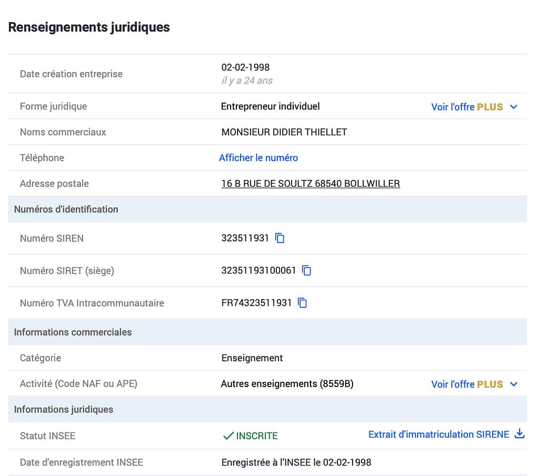Open the 16 B RUE DE SOULTZ address link
The width and height of the screenshot is (538, 476).
coord(311,184)
